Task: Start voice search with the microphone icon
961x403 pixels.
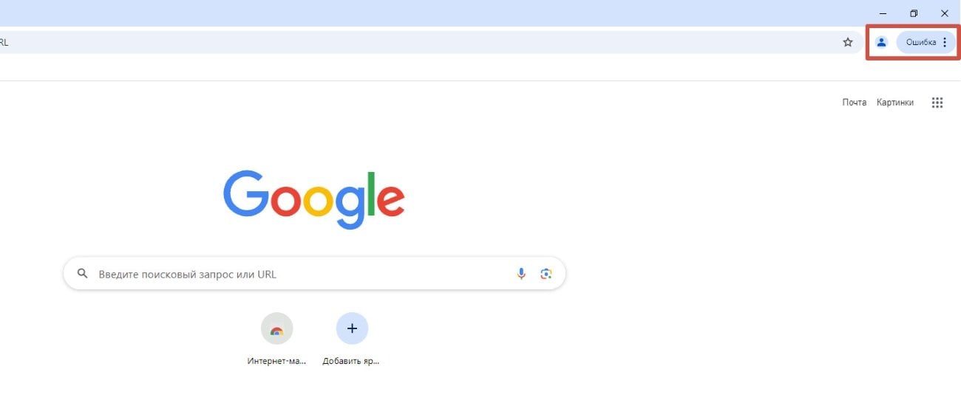Action: 521,274
